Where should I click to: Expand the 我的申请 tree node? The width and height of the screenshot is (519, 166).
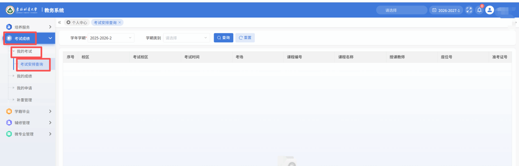pyautogui.click(x=14, y=88)
